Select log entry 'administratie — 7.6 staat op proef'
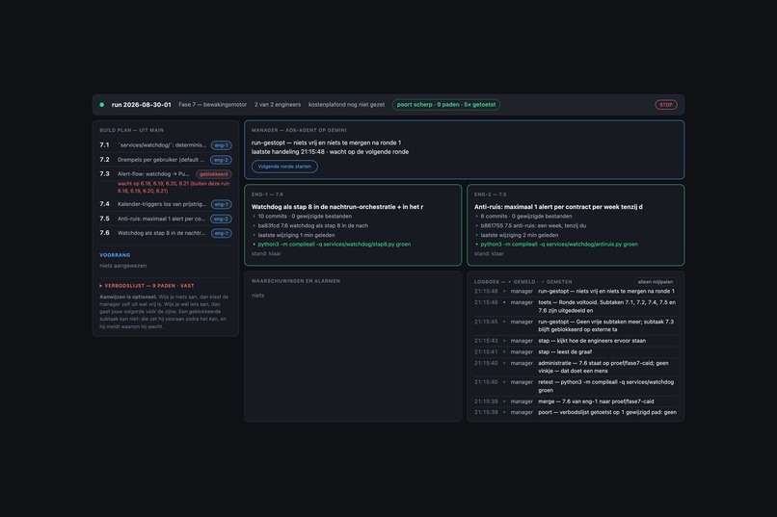This screenshot has width=777, height=517. pyautogui.click(x=576, y=367)
